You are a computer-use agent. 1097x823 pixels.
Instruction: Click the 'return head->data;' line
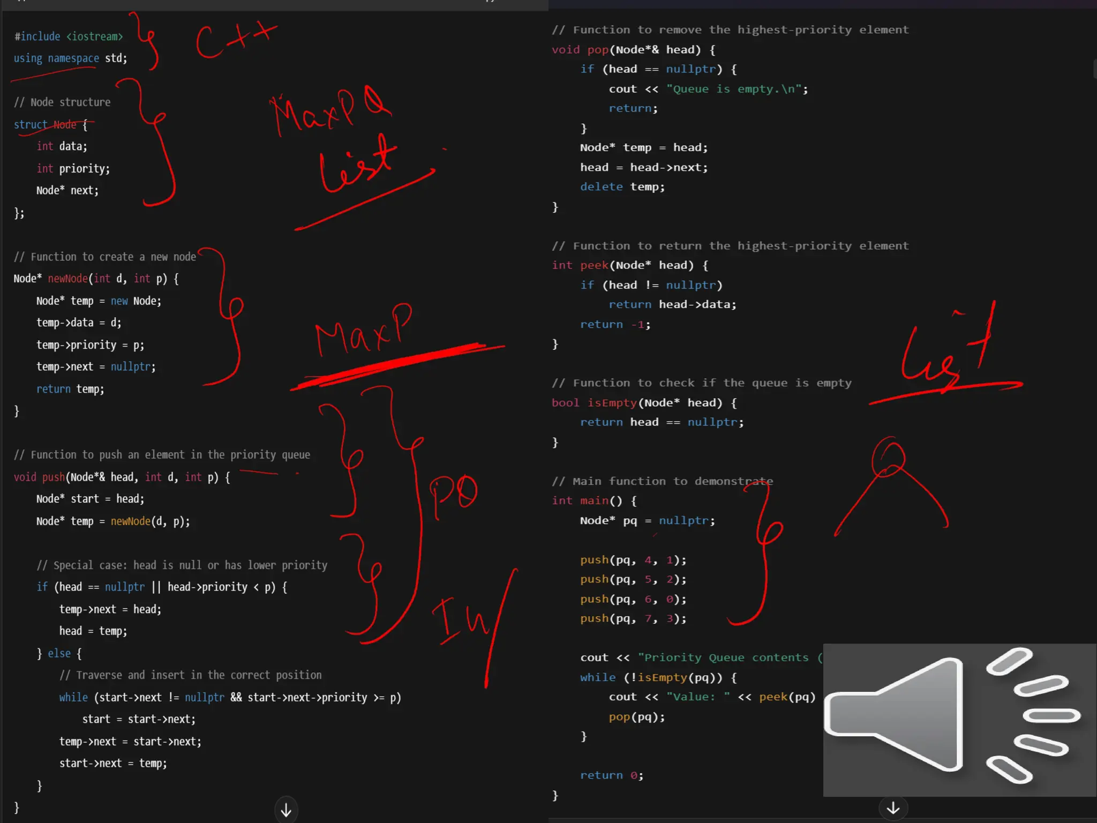coord(673,304)
